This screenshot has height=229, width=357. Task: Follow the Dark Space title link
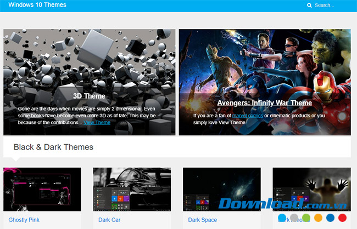point(203,220)
